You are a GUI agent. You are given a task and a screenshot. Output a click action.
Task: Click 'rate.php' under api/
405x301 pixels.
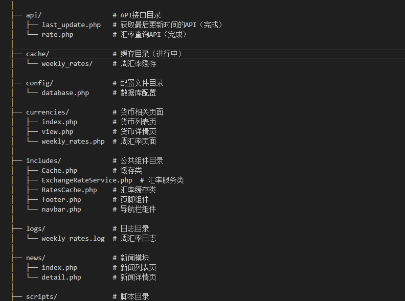click(x=57, y=35)
